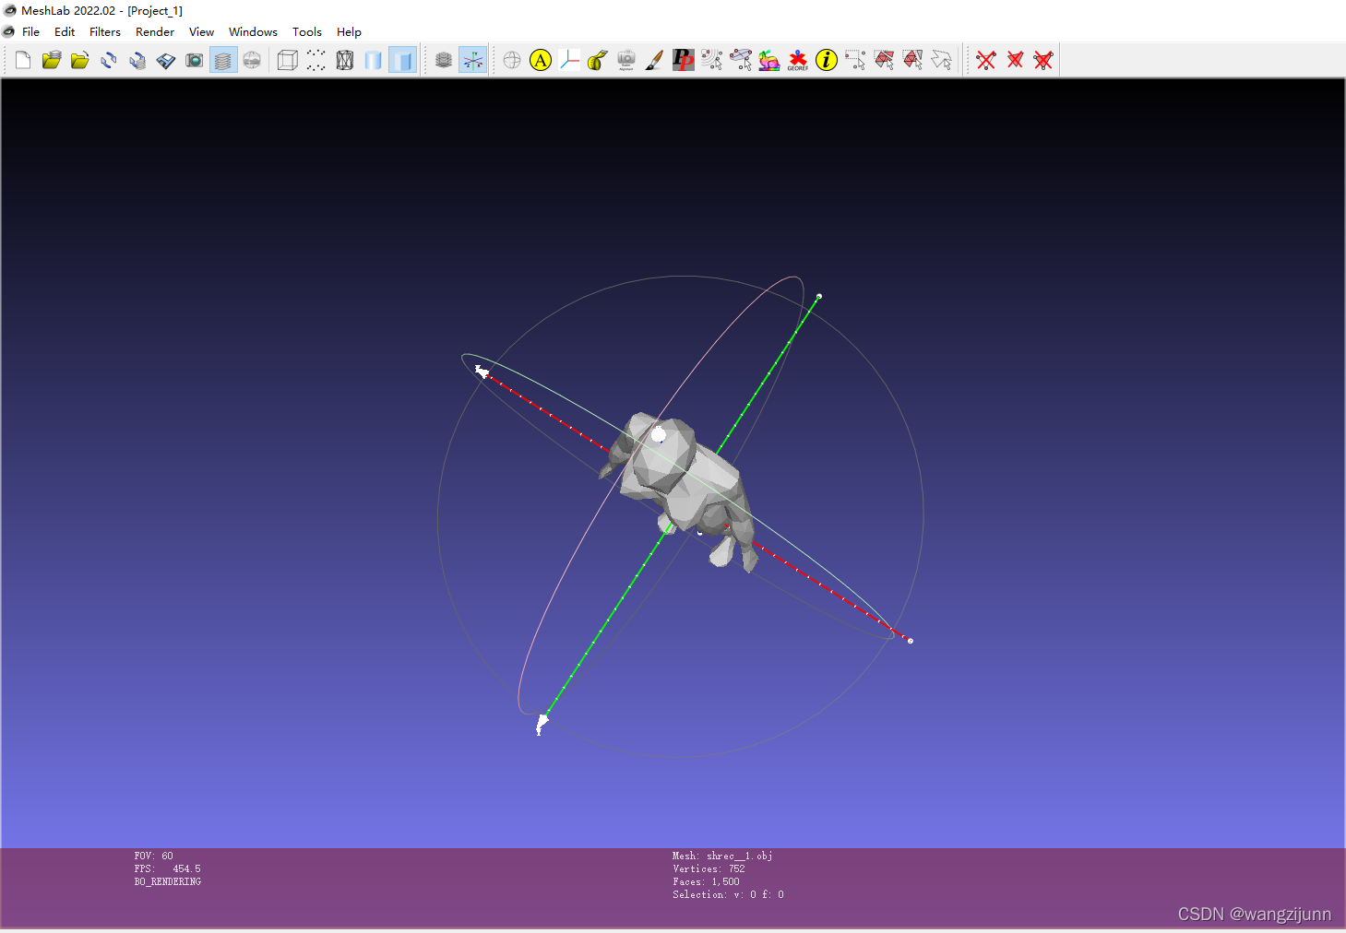Click the 'Faces: 1,500' label
Screen dimensions: 1346x933
706,881
